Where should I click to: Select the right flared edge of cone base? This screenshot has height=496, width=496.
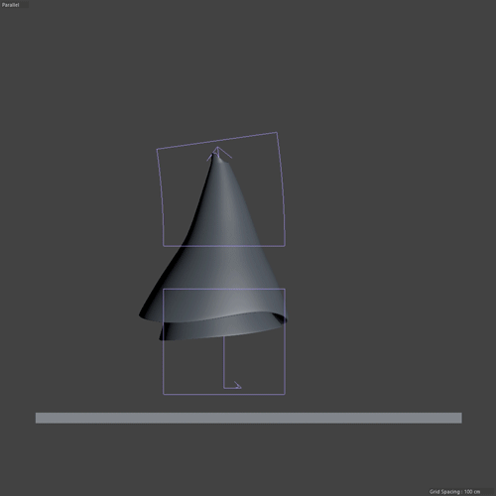point(284,318)
